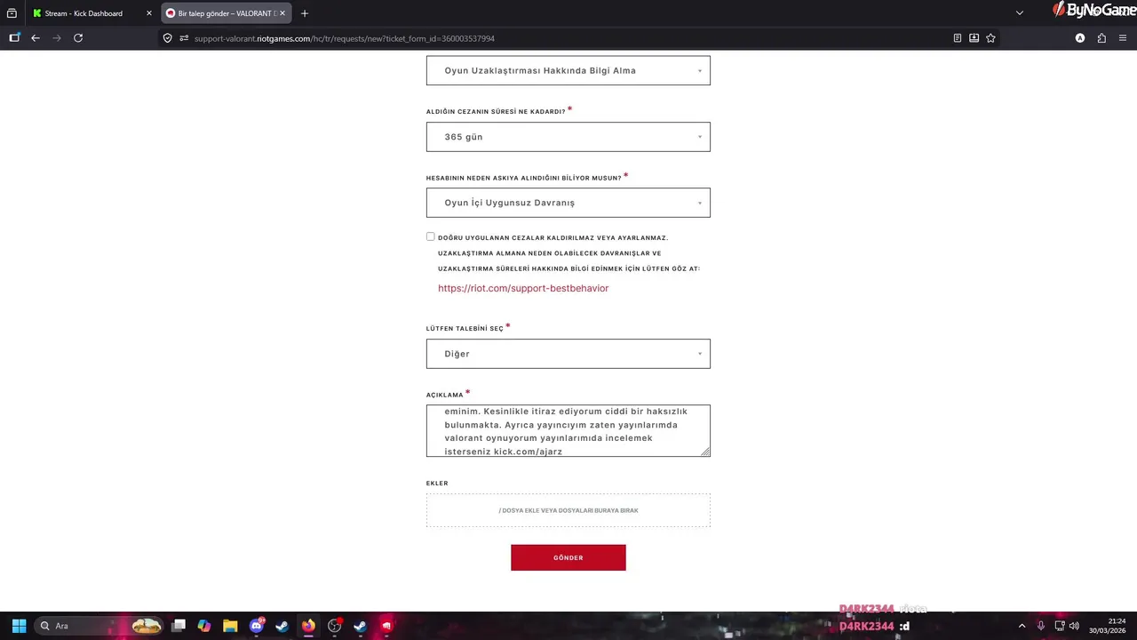This screenshot has height=640, width=1137.
Task: Open the volume speaker tray icon
Action: tap(1074, 626)
